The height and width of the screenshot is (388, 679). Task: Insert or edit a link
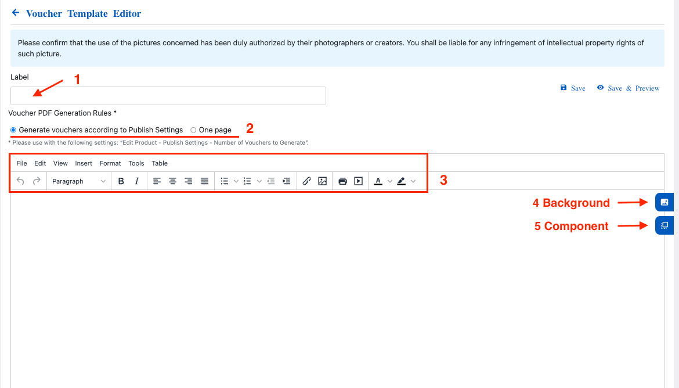click(306, 181)
